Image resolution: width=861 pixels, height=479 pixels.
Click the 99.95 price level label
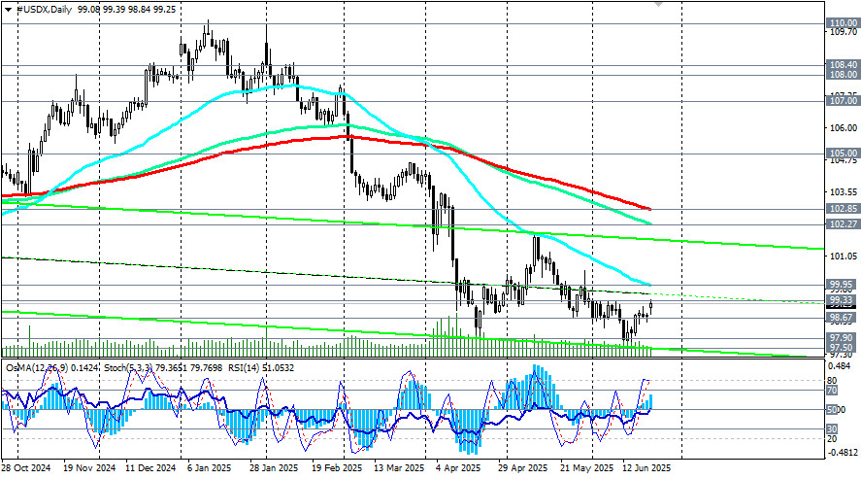pyautogui.click(x=843, y=284)
